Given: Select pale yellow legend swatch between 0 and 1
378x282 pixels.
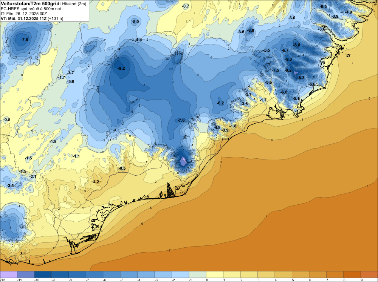Looking at the screenshot, I should [x=215, y=274].
